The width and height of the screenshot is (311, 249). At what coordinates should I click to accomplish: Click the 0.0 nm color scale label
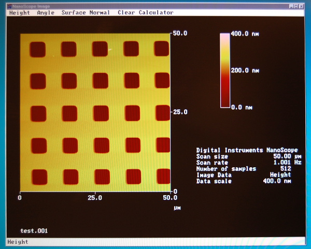click(x=242, y=108)
